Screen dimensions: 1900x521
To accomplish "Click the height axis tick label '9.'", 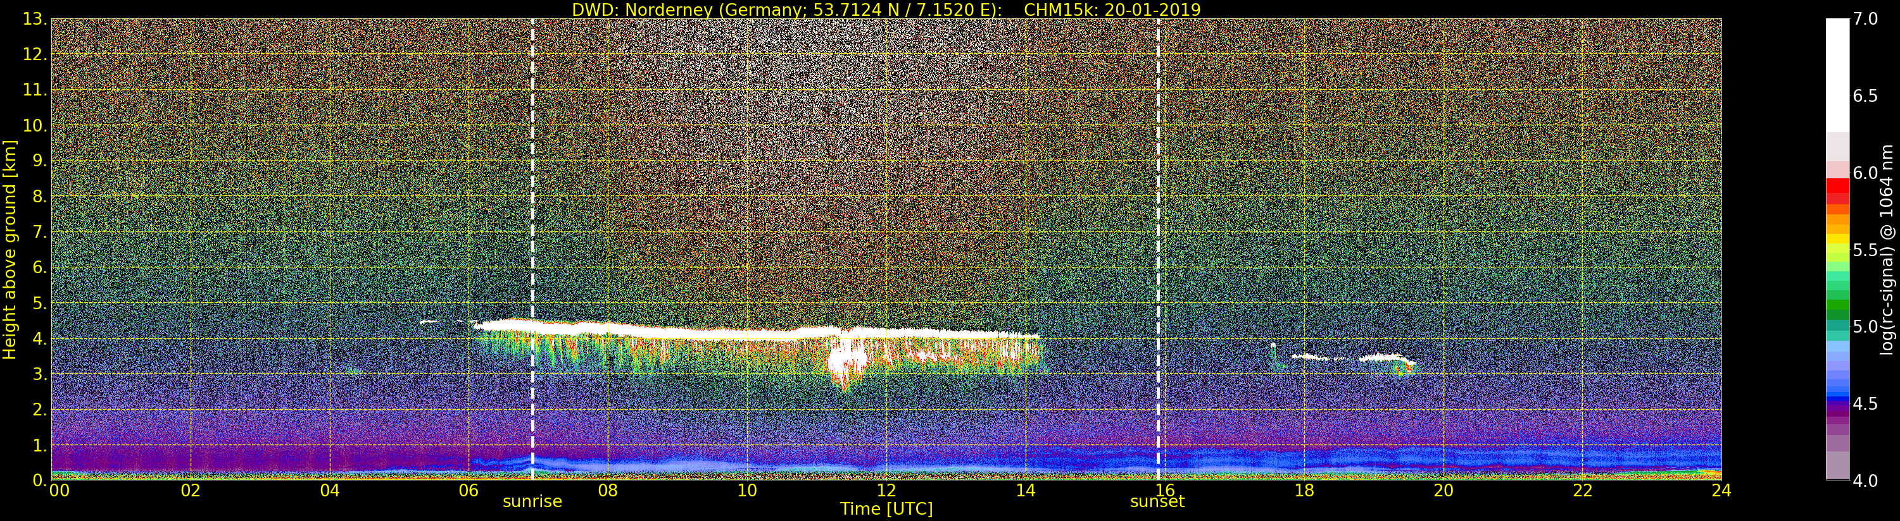I will click(x=40, y=161).
